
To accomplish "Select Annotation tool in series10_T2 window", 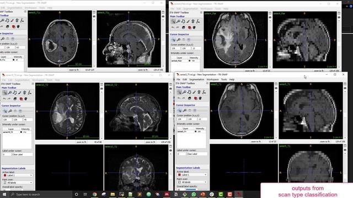I will click(x=30, y=92).
